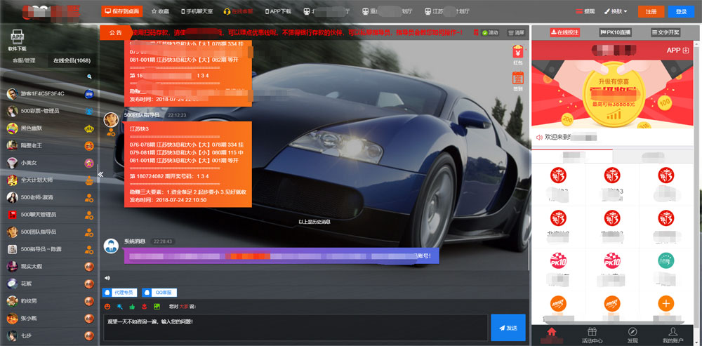Click the chat message input field
The image size is (702, 346).
[x=295, y=327]
